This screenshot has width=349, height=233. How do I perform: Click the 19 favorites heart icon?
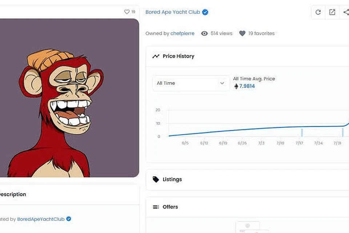(x=242, y=33)
